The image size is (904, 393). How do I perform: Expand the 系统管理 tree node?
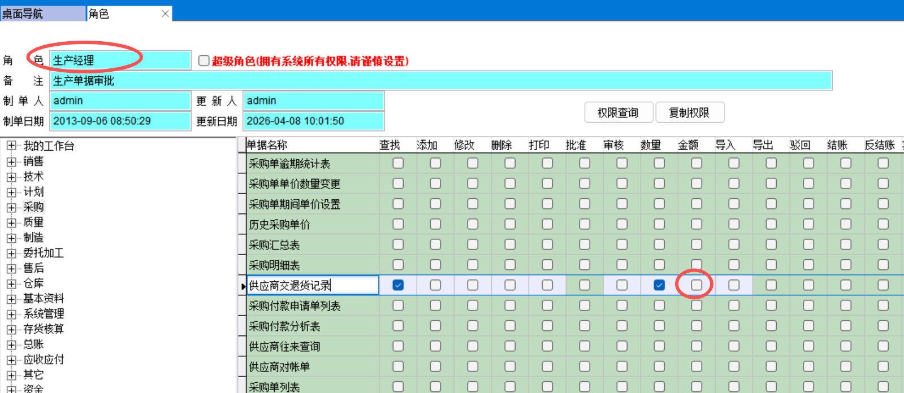pos(11,314)
